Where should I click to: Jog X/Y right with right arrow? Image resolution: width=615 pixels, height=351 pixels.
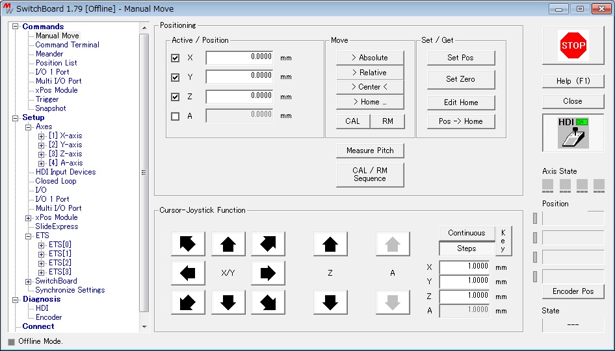(268, 272)
